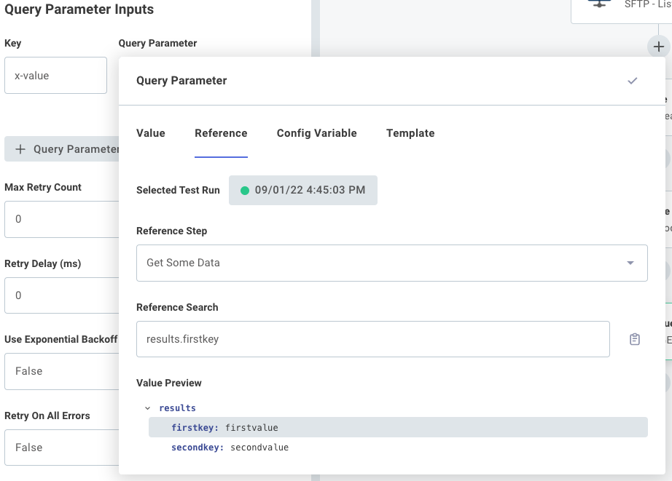The image size is (672, 481).
Task: Open the Reference Step dropdown
Action: coord(391,263)
